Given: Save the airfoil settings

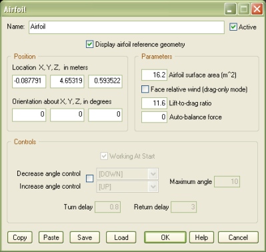Looking at the screenshot, I should (x=85, y=237).
